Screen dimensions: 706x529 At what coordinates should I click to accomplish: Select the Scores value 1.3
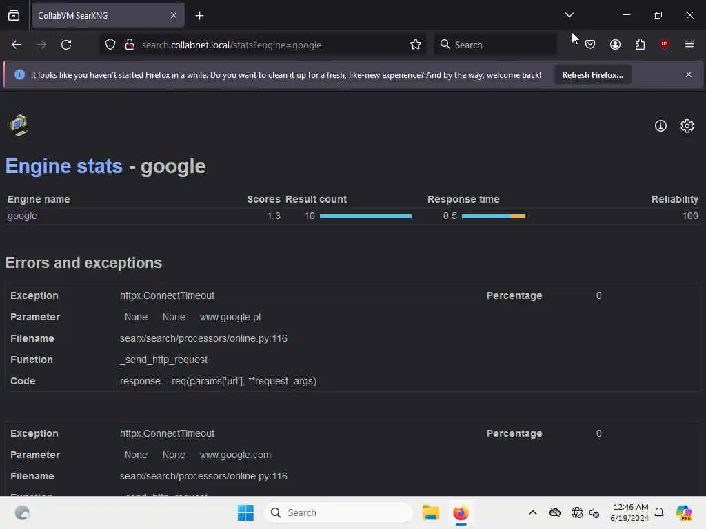point(274,216)
